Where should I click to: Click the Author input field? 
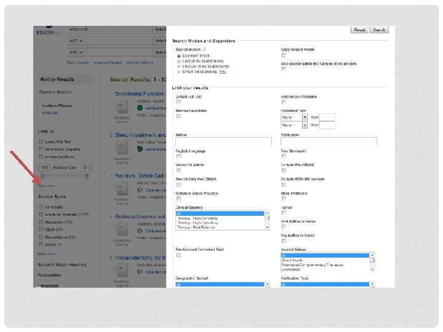pos(223,141)
